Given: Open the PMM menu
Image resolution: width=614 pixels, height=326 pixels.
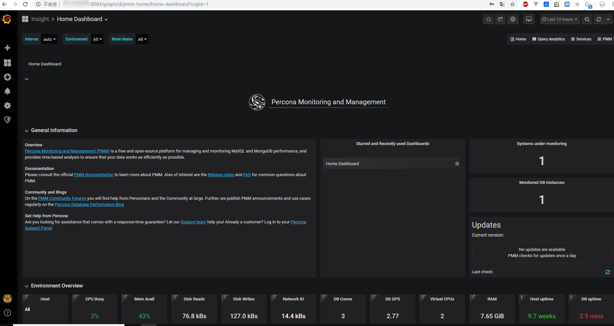Looking at the screenshot, I should pyautogui.click(x=605, y=39).
